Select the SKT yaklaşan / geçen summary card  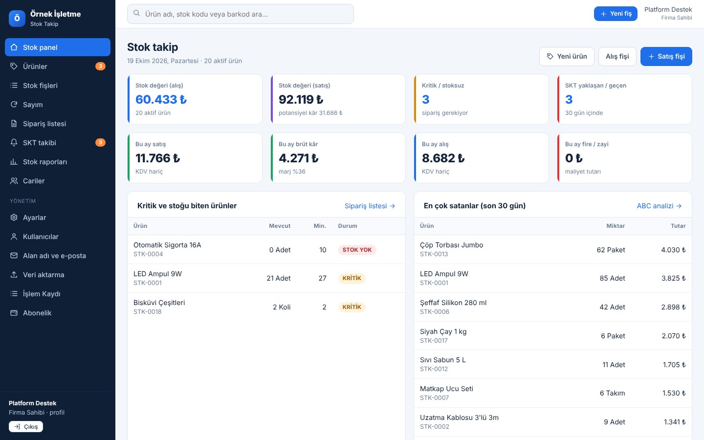click(x=625, y=99)
